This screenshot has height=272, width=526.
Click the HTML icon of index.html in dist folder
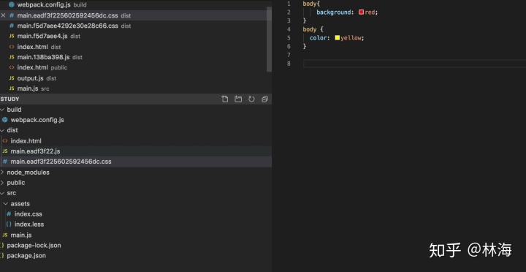(4, 140)
